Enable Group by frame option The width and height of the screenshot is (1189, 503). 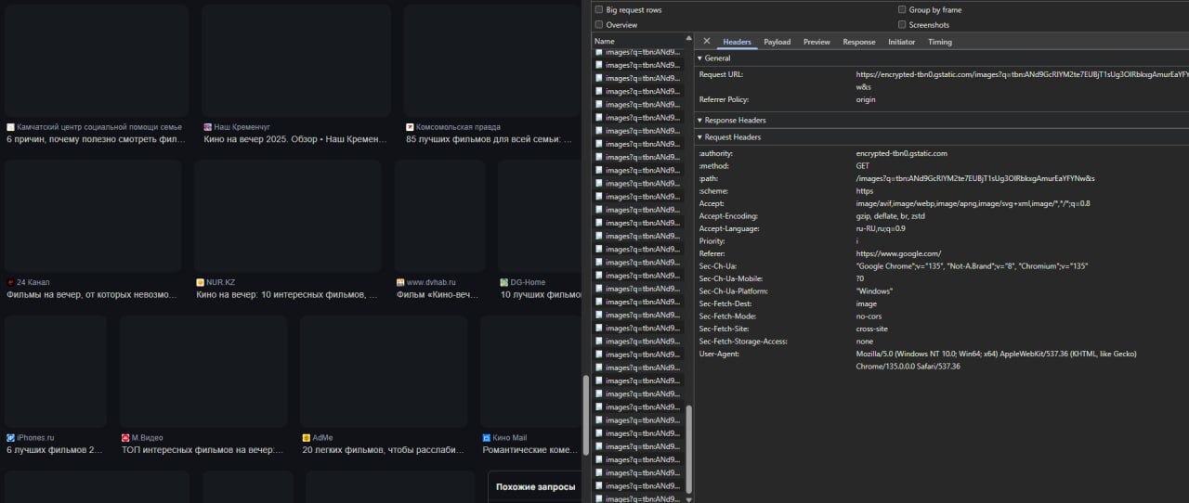click(902, 10)
